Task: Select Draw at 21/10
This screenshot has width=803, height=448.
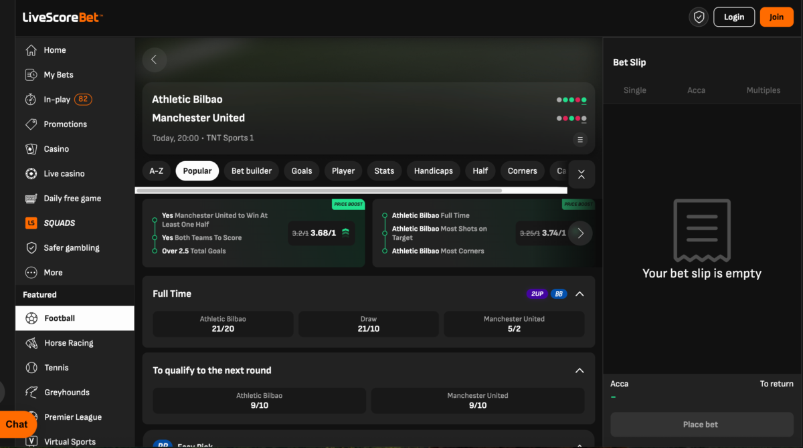Action: [x=369, y=324]
